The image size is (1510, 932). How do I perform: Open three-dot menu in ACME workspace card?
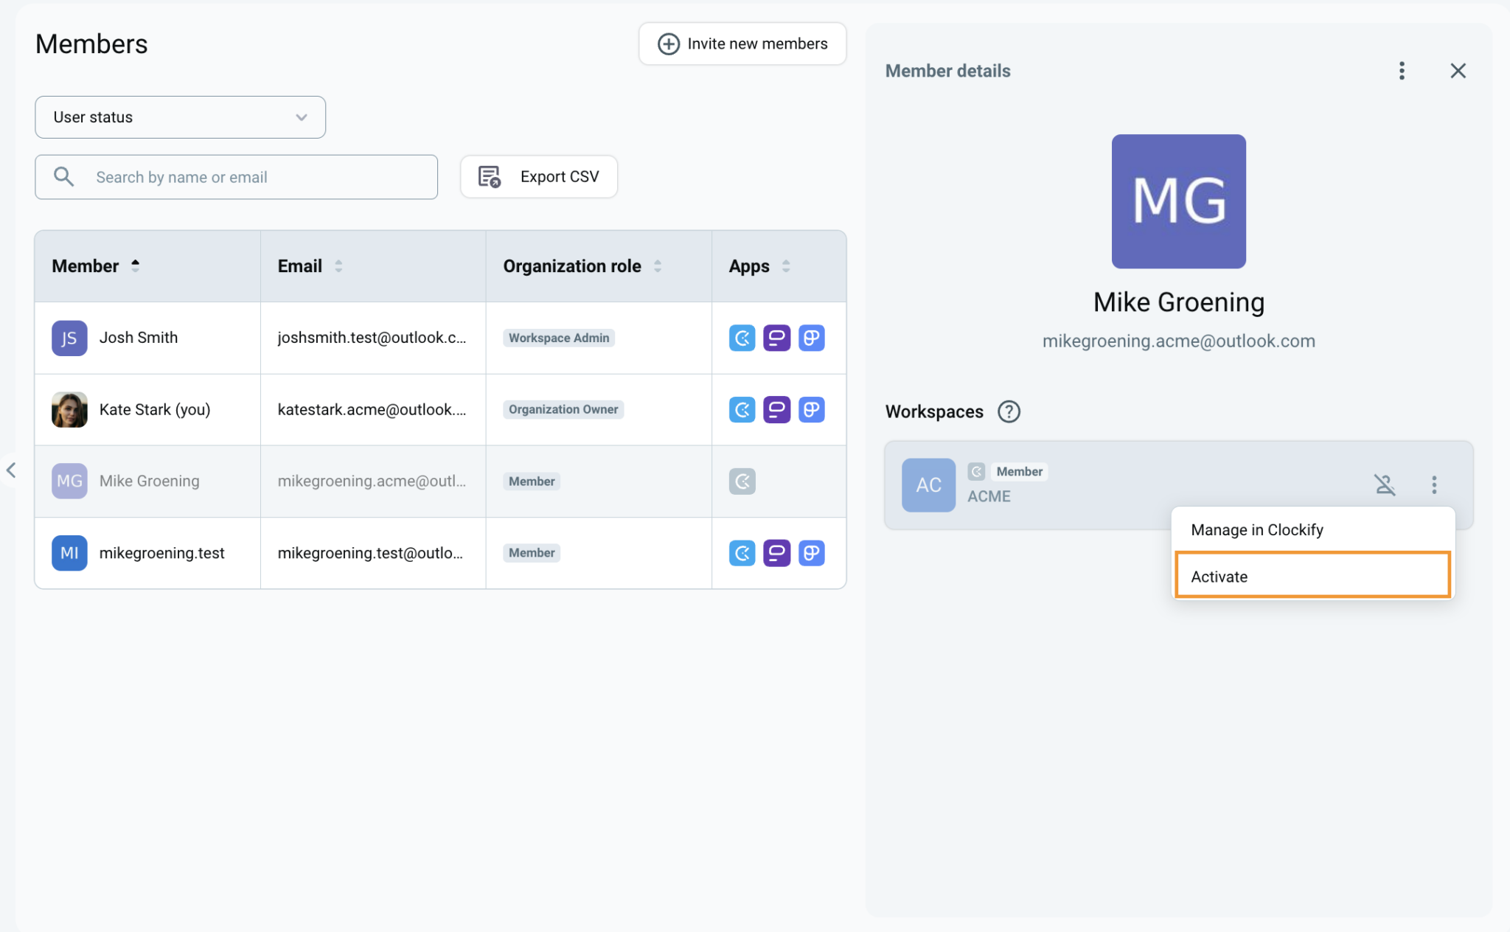[1434, 484]
